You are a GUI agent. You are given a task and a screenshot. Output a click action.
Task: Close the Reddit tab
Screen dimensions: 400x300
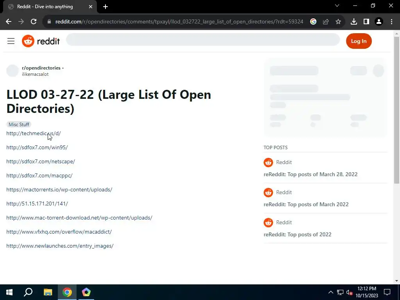coord(91,7)
